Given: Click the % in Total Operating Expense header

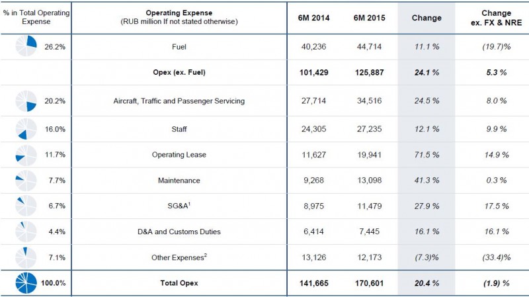Looking at the screenshot, I should click(x=34, y=18).
